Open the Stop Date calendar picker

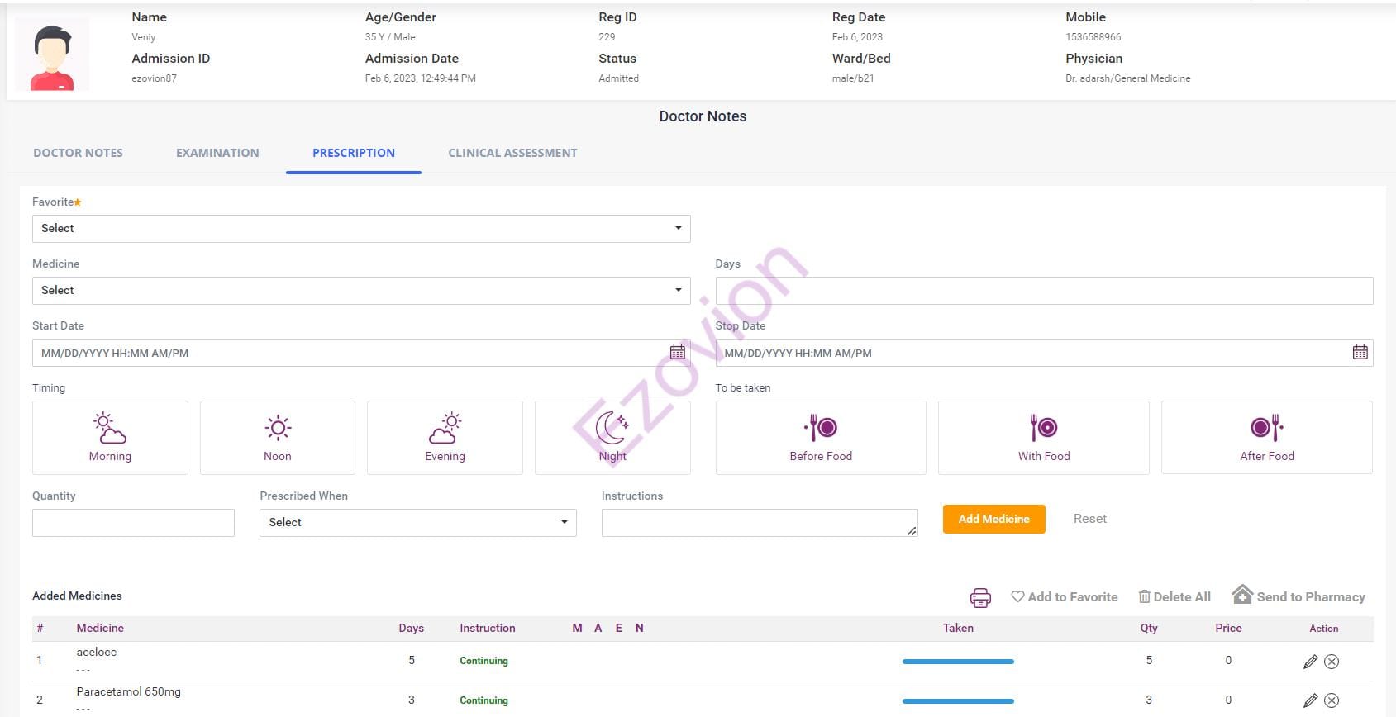click(1360, 353)
